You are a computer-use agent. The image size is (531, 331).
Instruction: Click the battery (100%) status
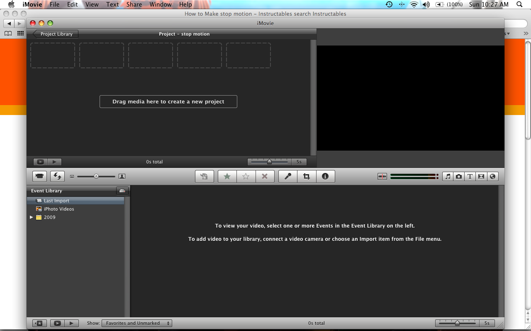point(449,5)
